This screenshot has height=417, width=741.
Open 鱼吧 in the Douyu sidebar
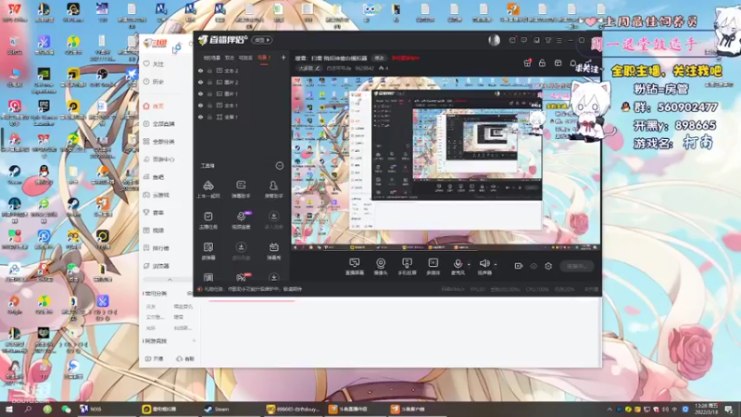click(154, 177)
